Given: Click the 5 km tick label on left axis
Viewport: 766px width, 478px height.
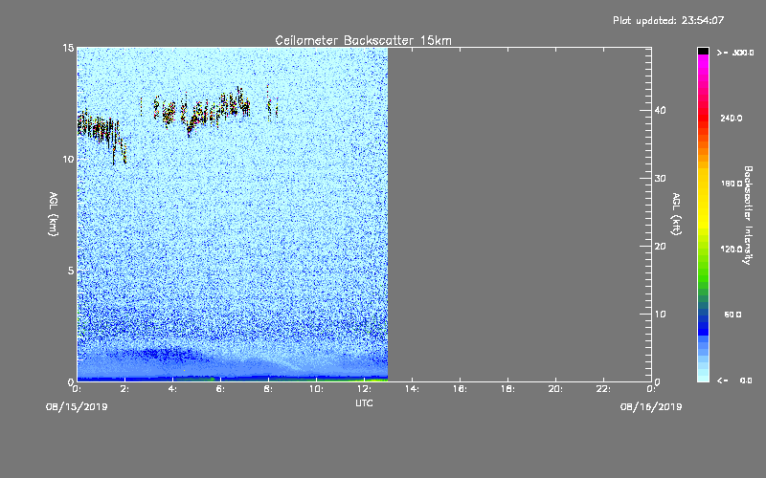Looking at the screenshot, I should tap(71, 271).
